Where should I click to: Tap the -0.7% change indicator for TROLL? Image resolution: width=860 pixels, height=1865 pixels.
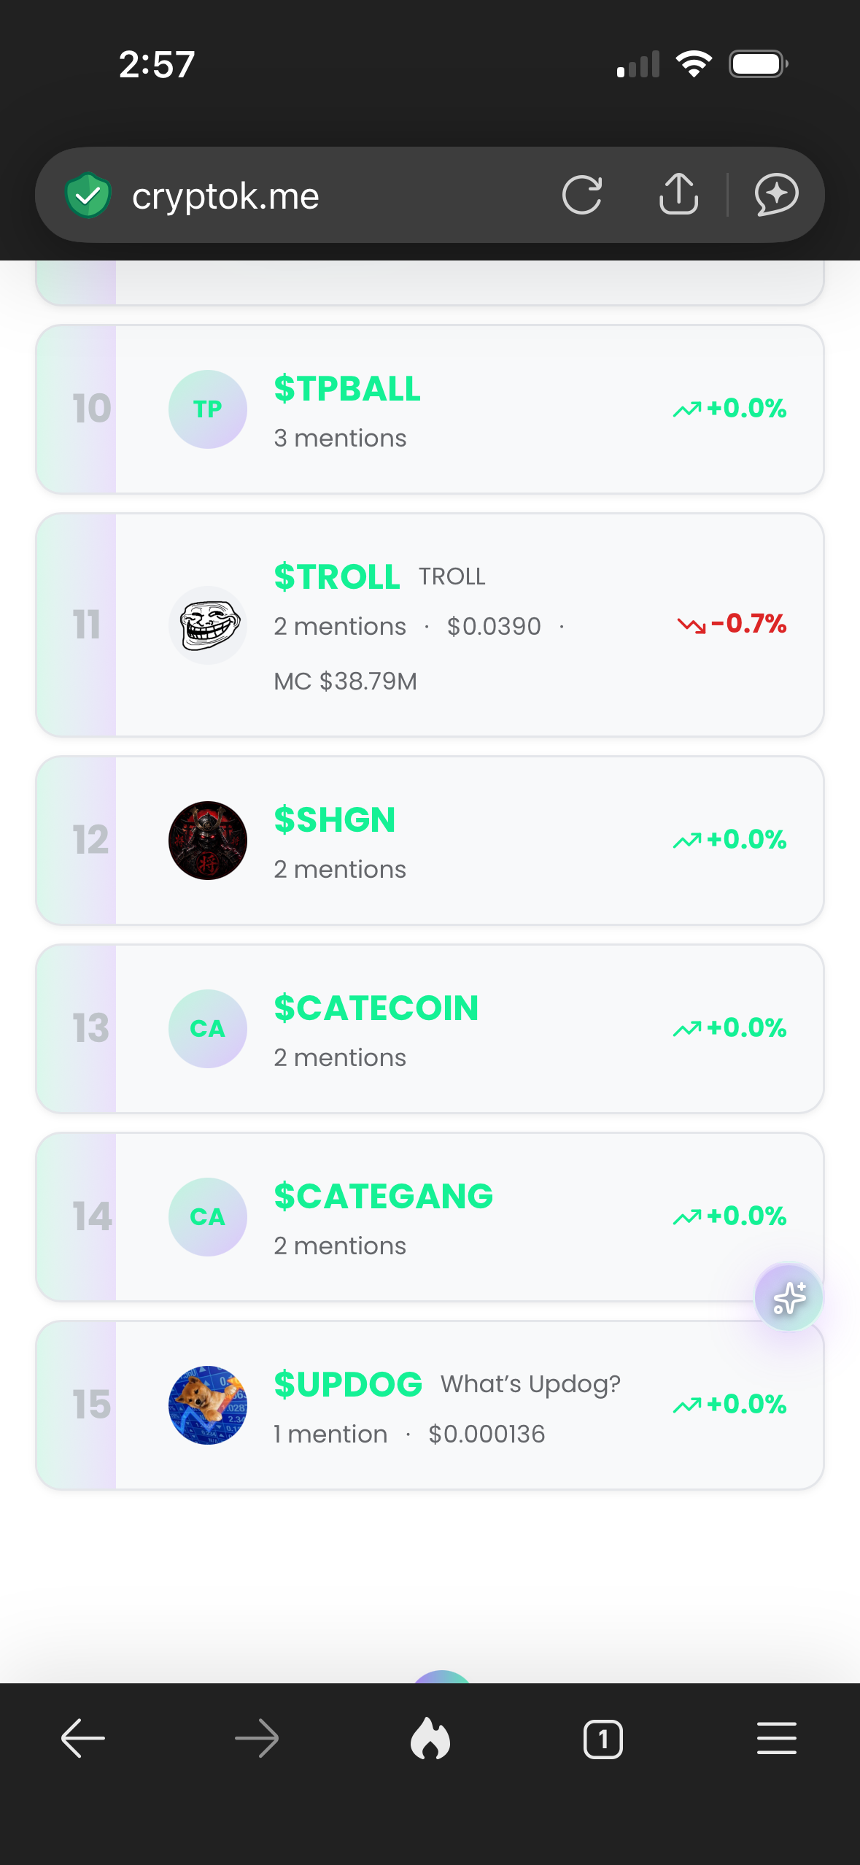(732, 624)
